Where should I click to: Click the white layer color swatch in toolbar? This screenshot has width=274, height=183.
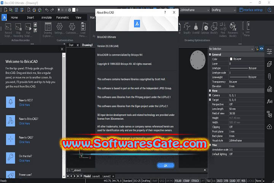click(74, 10)
